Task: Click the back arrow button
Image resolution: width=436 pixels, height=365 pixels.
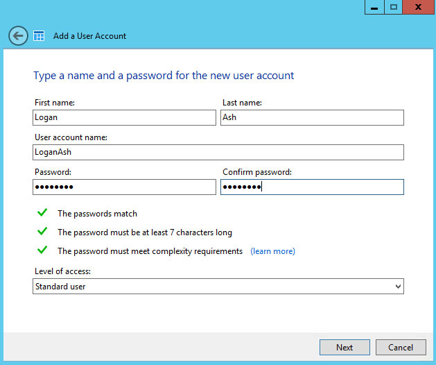Action: 18,35
